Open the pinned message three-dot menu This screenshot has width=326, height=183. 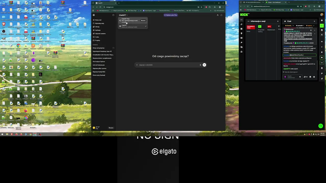point(315,30)
